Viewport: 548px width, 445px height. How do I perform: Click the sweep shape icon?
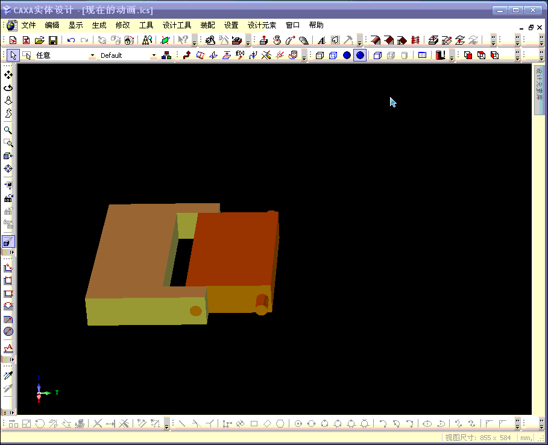291,40
